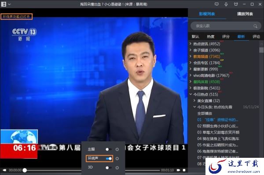Sort list by 评分
264x175 pixels.
point(226,37)
